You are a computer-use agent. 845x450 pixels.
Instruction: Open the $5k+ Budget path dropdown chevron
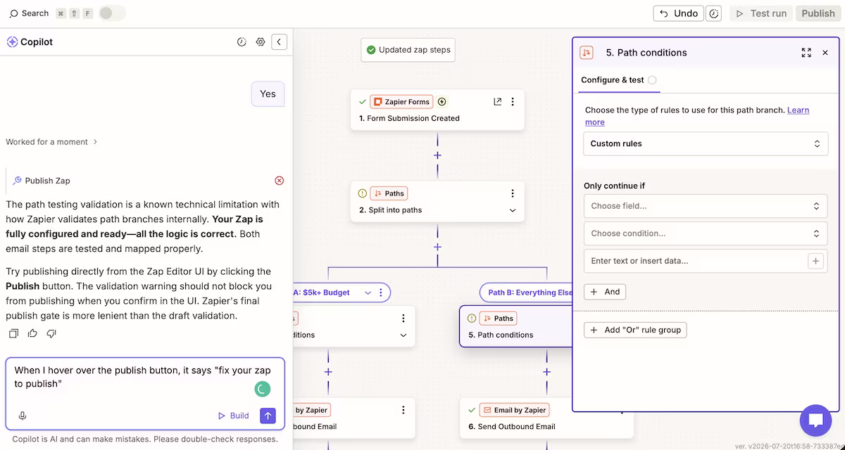pyautogui.click(x=368, y=292)
